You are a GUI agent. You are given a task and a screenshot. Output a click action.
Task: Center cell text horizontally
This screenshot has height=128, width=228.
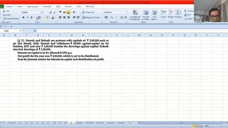[64, 17]
